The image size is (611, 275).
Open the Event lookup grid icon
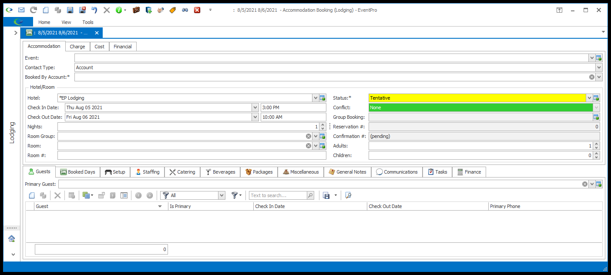tap(599, 58)
